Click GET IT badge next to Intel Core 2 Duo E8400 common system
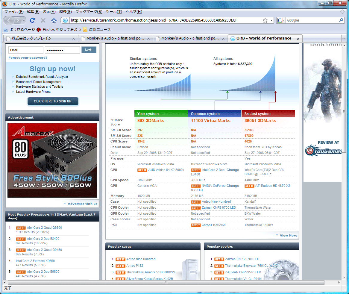The image size is (349, 294). tap(196, 170)
